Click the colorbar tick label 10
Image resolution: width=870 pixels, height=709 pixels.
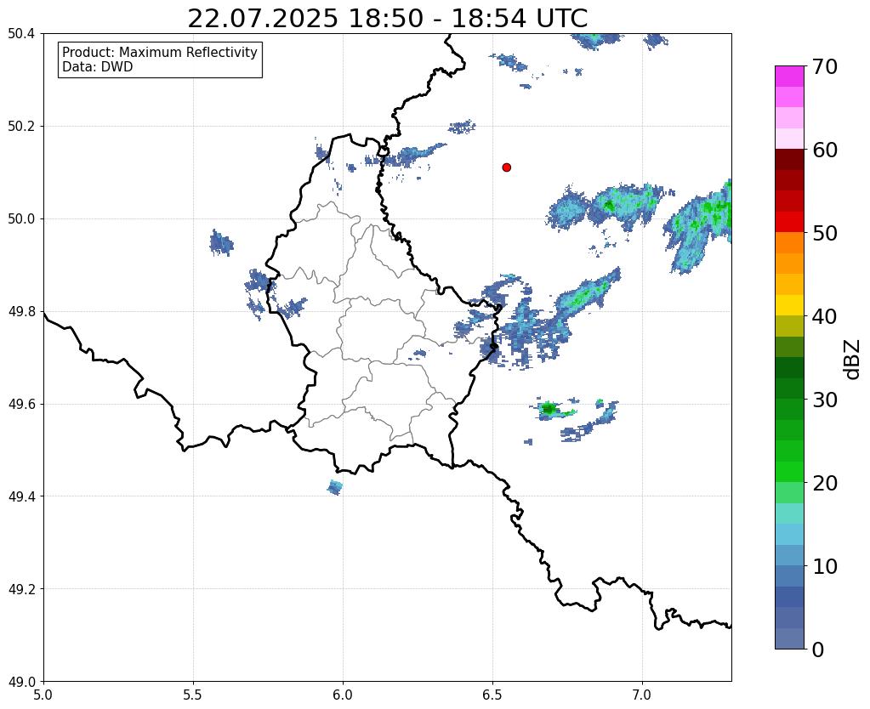click(825, 566)
